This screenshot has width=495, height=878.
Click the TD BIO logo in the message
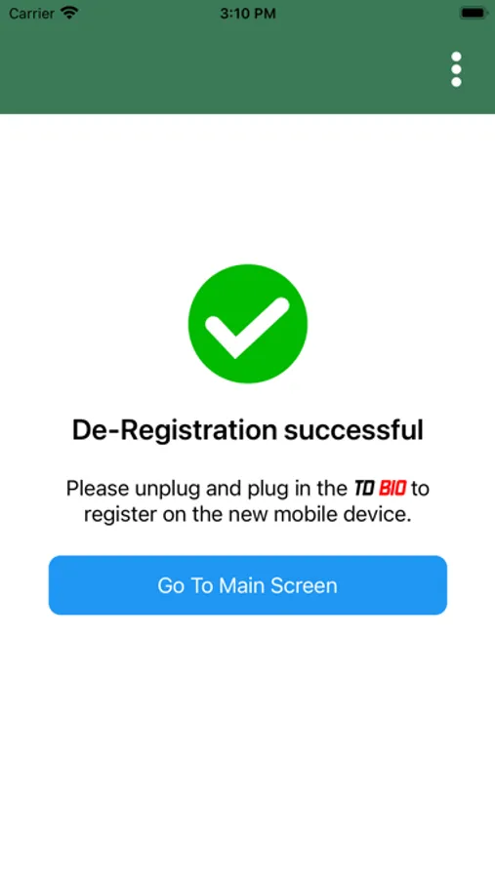(380, 489)
